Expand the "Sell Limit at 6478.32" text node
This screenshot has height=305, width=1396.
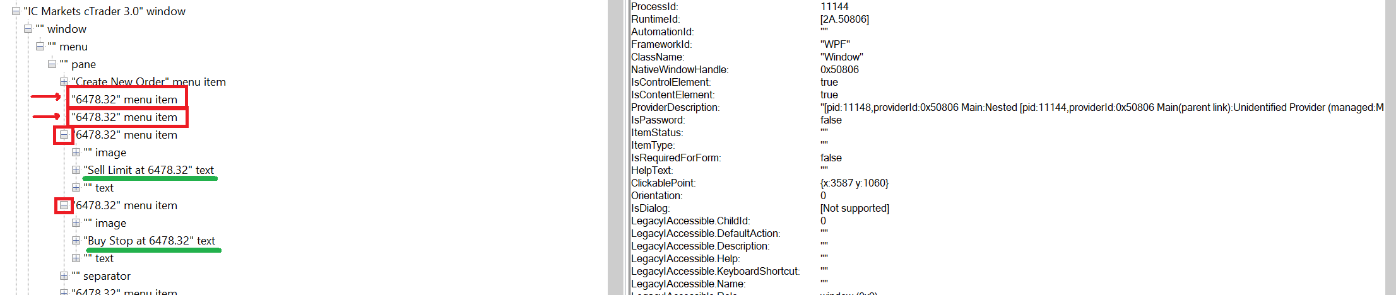(76, 170)
